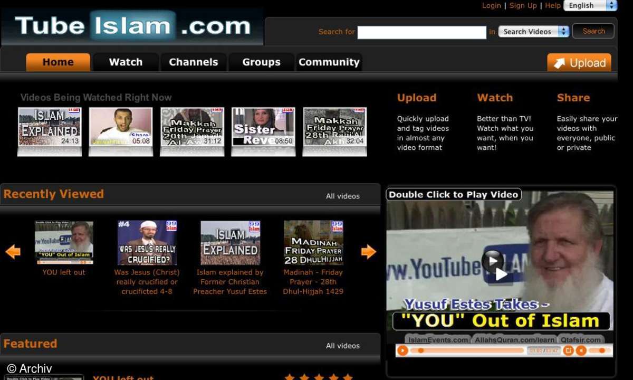This screenshot has height=380, width=633.
Task: Open Was Jesus Really Crucified thumbnail
Action: pyautogui.click(x=147, y=243)
